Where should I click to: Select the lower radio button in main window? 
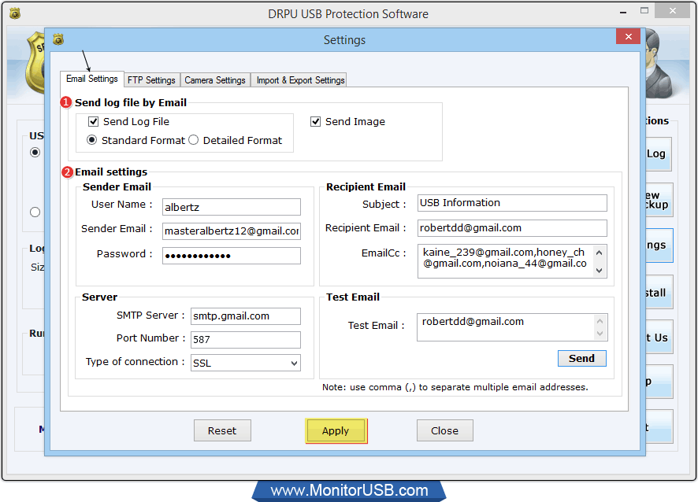pos(35,212)
